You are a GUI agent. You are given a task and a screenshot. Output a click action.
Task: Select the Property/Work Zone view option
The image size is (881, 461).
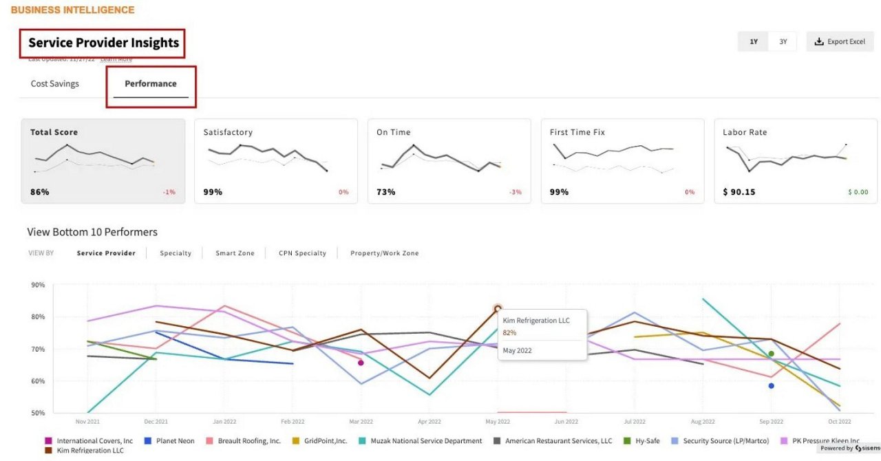point(384,253)
